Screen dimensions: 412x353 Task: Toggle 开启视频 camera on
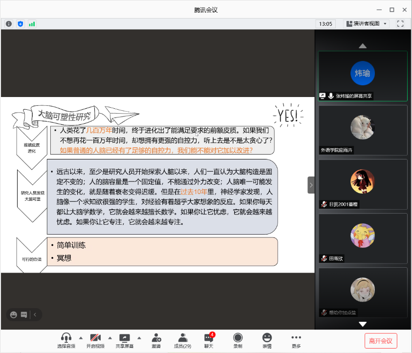pyautogui.click(x=95, y=340)
